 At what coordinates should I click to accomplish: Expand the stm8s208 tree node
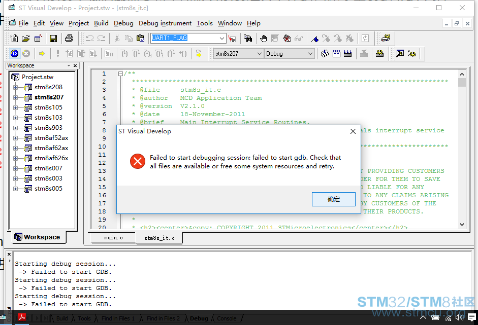pyautogui.click(x=15, y=87)
